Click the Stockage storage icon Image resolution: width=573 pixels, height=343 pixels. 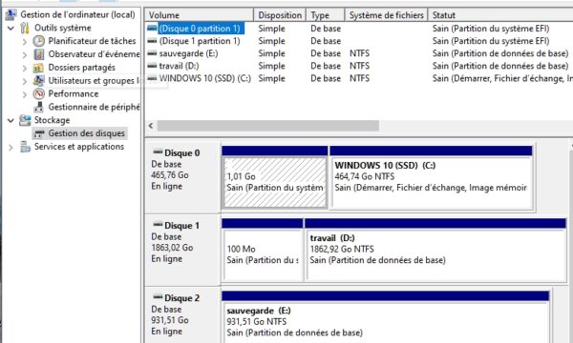click(25, 120)
